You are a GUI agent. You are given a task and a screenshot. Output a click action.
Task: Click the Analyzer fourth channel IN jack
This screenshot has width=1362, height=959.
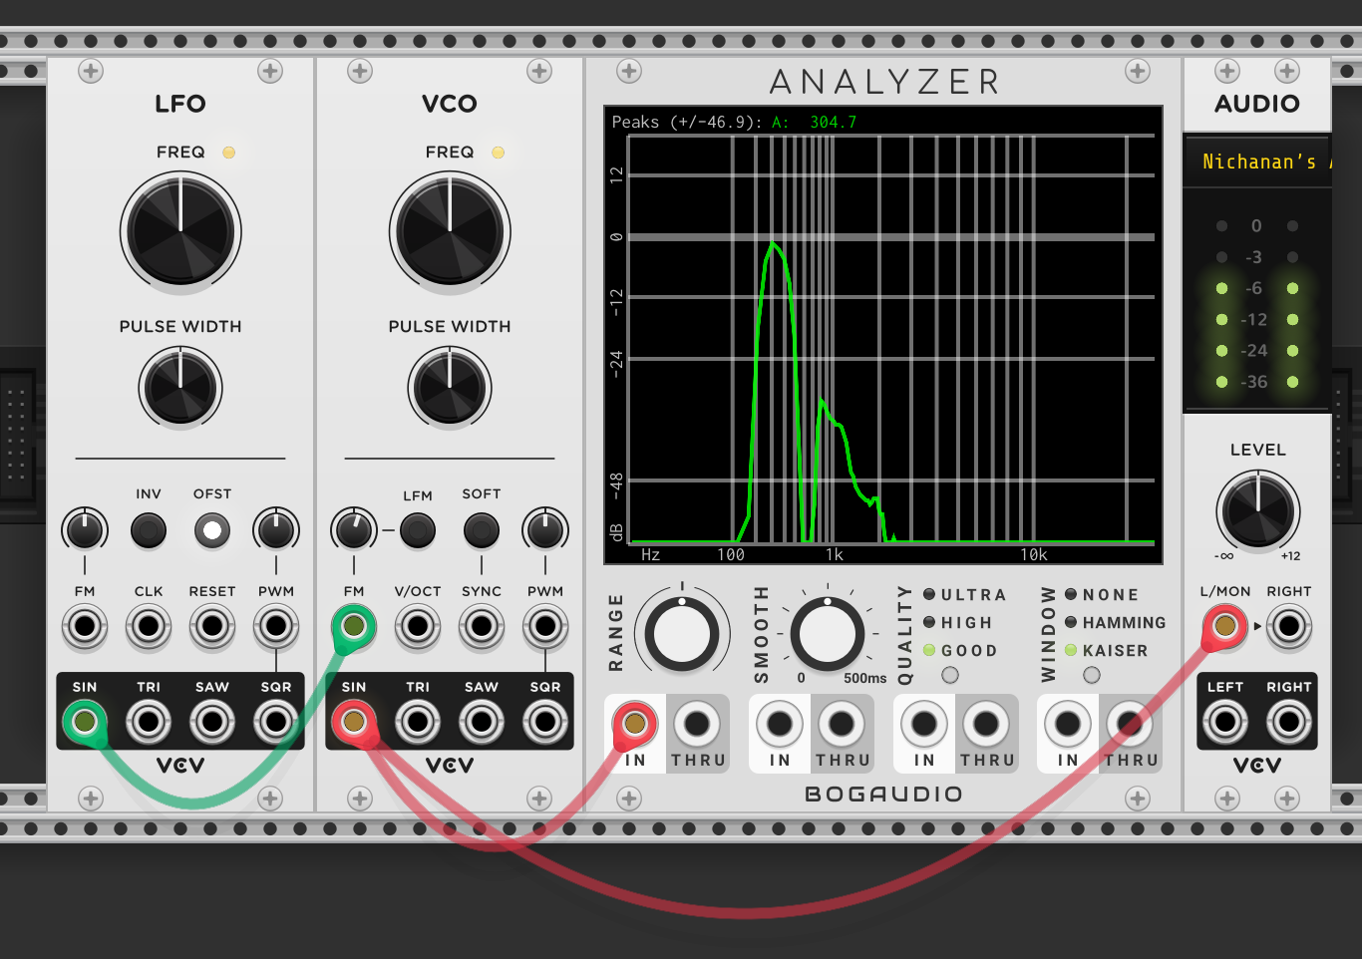pos(1068,724)
